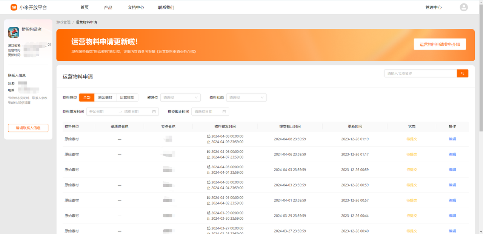
Task: Expand the 资源位 dropdown
Action: tap(180, 97)
